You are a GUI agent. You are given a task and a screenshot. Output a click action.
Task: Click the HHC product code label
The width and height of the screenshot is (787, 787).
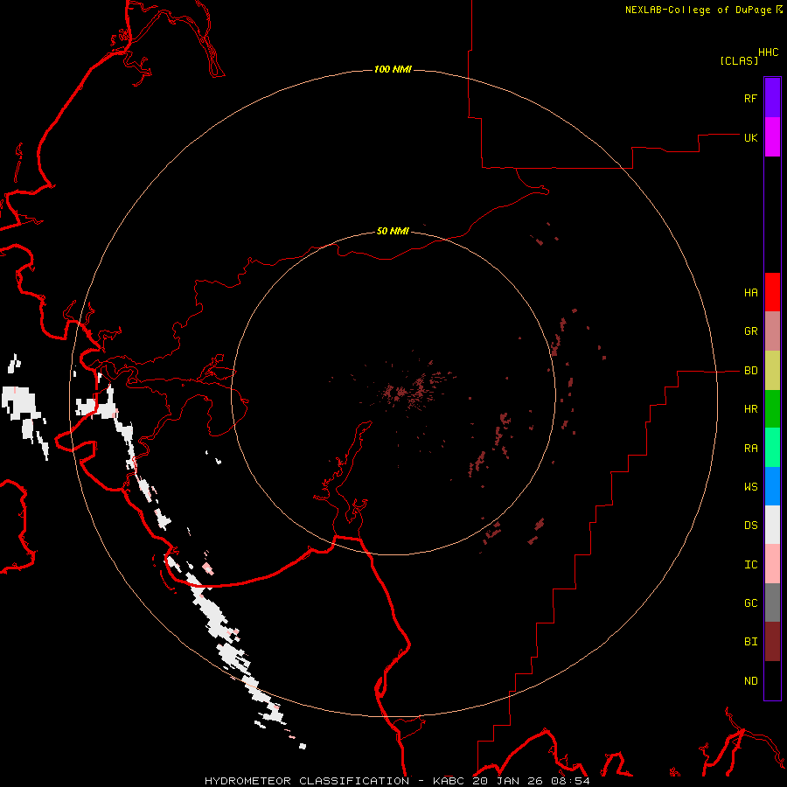tap(769, 52)
